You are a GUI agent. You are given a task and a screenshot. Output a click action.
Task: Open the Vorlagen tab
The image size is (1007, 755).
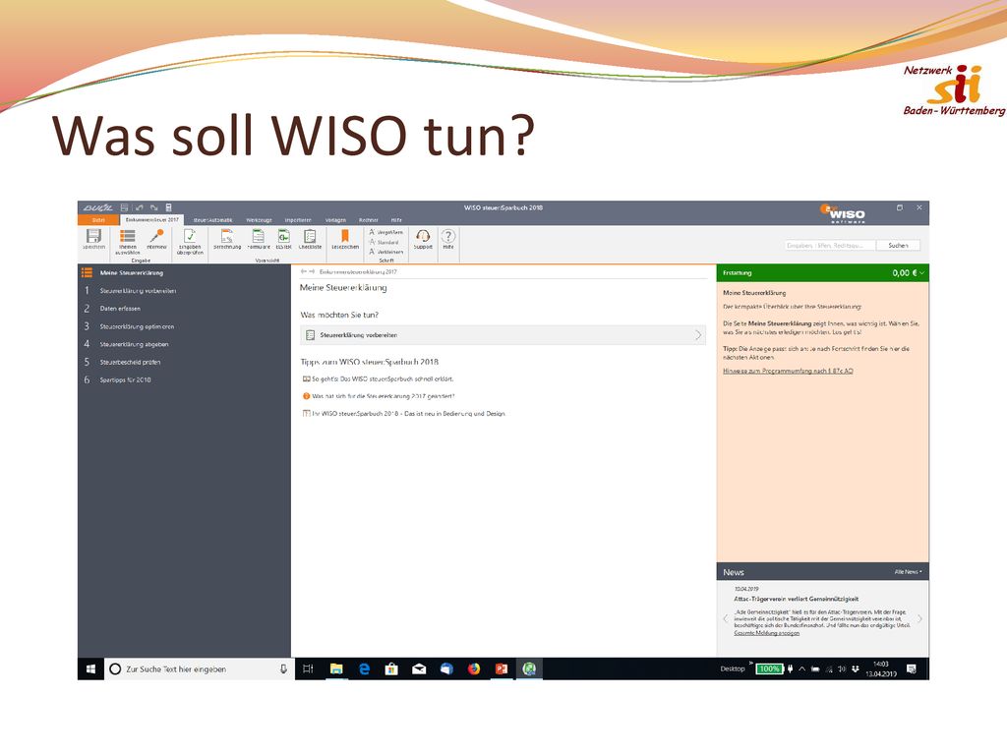pyautogui.click(x=335, y=220)
